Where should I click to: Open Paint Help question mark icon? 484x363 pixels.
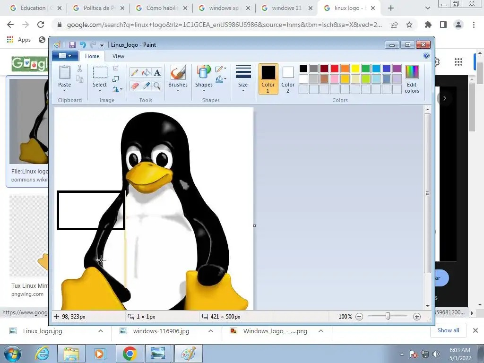coord(426,56)
